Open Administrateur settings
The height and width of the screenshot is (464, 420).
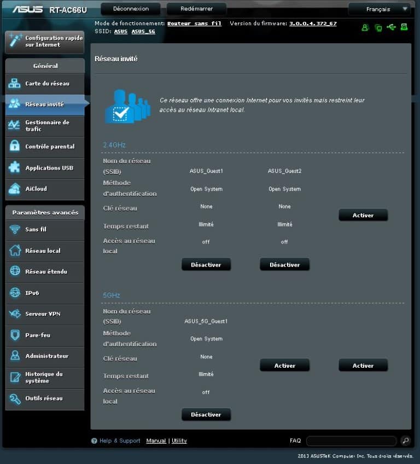(x=45, y=356)
